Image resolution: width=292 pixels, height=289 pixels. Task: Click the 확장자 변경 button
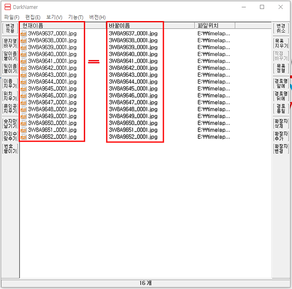coord(281,149)
